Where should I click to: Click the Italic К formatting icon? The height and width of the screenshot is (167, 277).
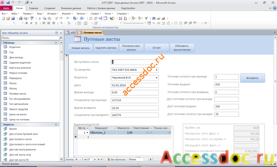(x=31, y=23)
